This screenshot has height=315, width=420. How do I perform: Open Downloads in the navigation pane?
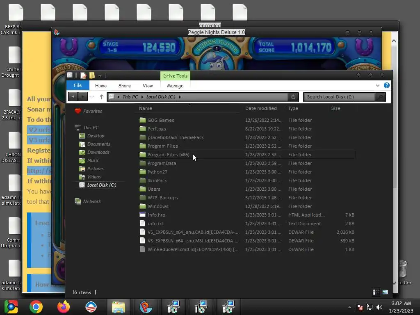point(98,152)
